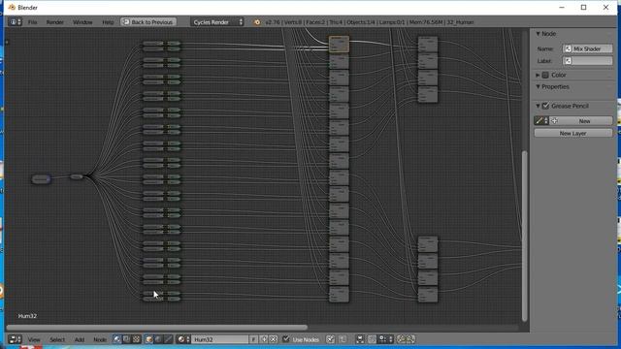Open the Cycles Render engine dropdown
Screen dimensions: 621x349
(x=217, y=22)
